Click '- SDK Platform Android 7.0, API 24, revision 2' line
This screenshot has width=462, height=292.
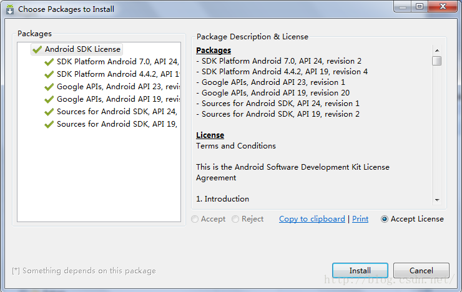(x=278, y=61)
